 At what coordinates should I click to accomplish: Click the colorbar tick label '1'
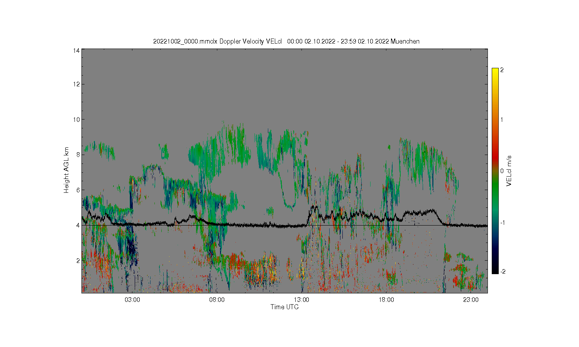pos(502,120)
